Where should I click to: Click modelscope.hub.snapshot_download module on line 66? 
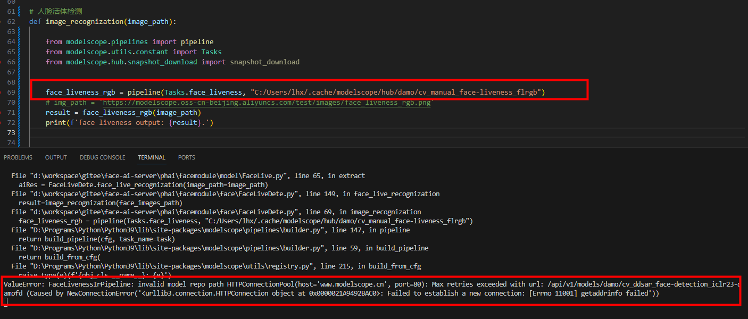click(x=131, y=62)
